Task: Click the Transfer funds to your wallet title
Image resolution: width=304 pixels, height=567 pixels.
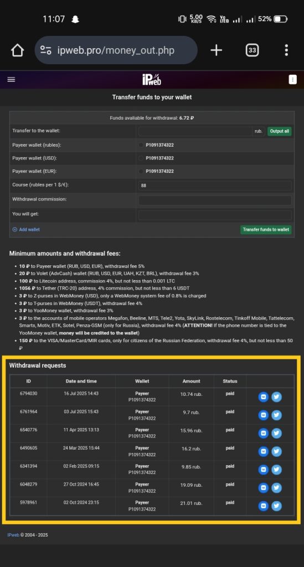Action: click(x=152, y=97)
